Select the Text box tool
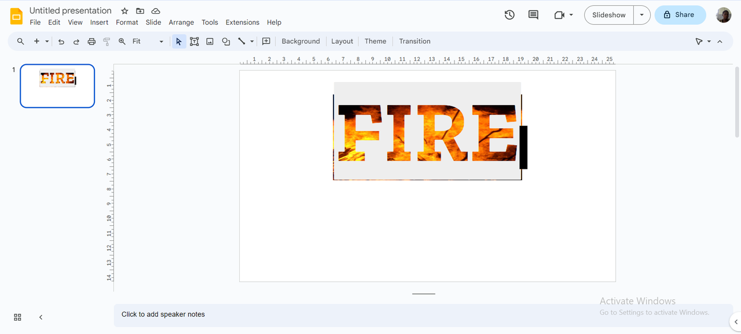Viewport: 741px width, 334px height. 195,42
